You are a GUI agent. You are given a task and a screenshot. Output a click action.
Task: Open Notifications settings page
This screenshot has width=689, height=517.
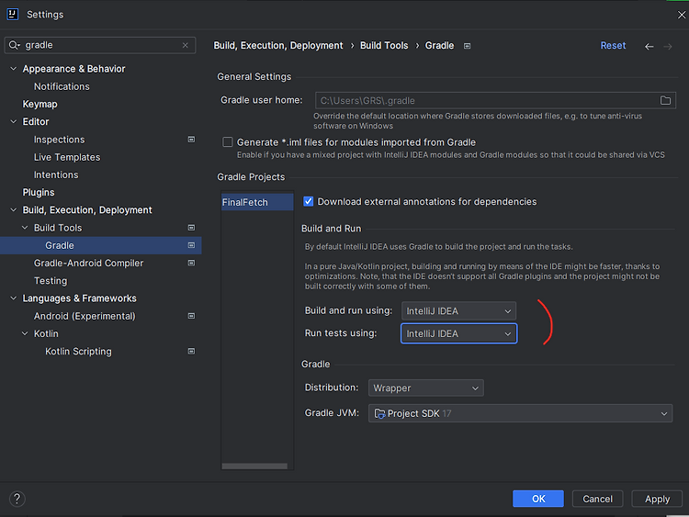62,86
